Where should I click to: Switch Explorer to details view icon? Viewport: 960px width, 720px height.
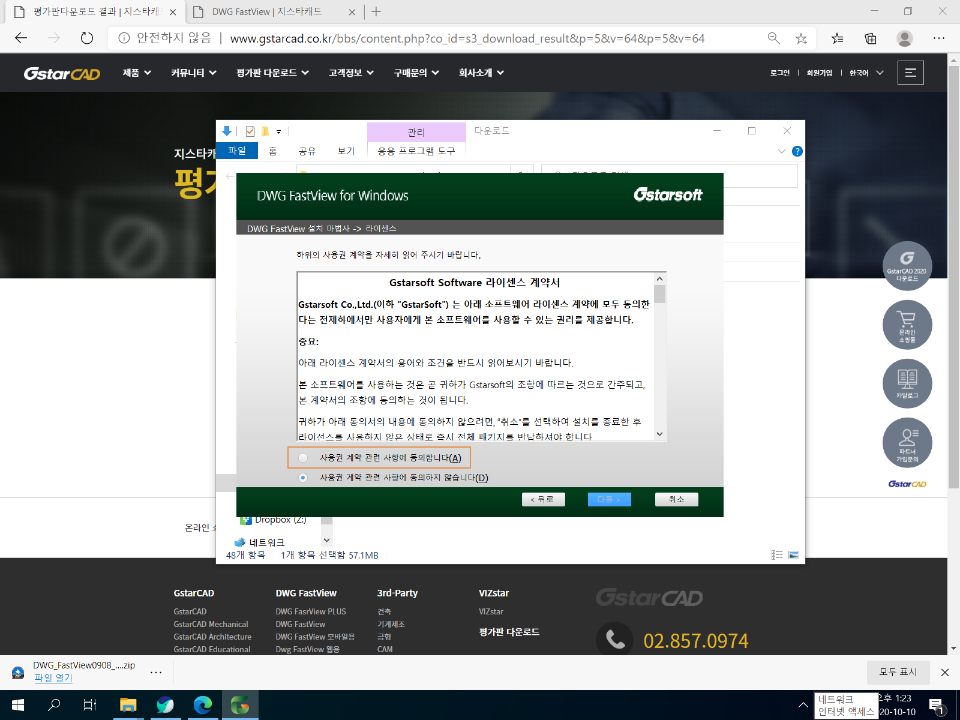coord(777,555)
